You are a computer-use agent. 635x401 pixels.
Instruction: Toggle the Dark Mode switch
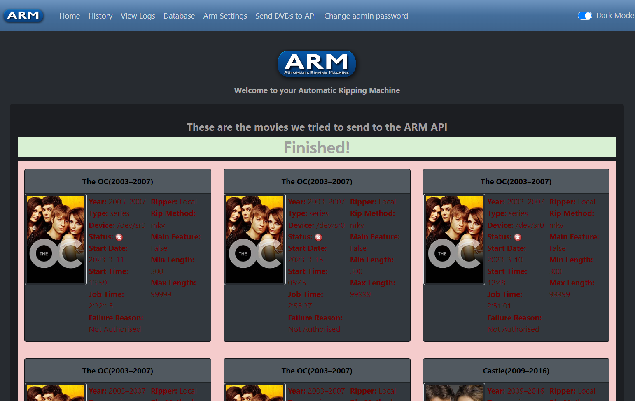pos(585,15)
